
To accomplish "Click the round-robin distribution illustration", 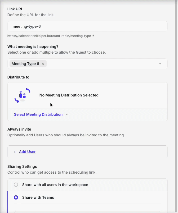I will (22, 95).
